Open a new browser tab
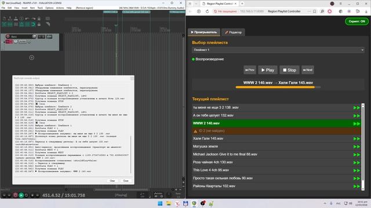The width and height of the screenshot is (371, 208). [242, 3]
